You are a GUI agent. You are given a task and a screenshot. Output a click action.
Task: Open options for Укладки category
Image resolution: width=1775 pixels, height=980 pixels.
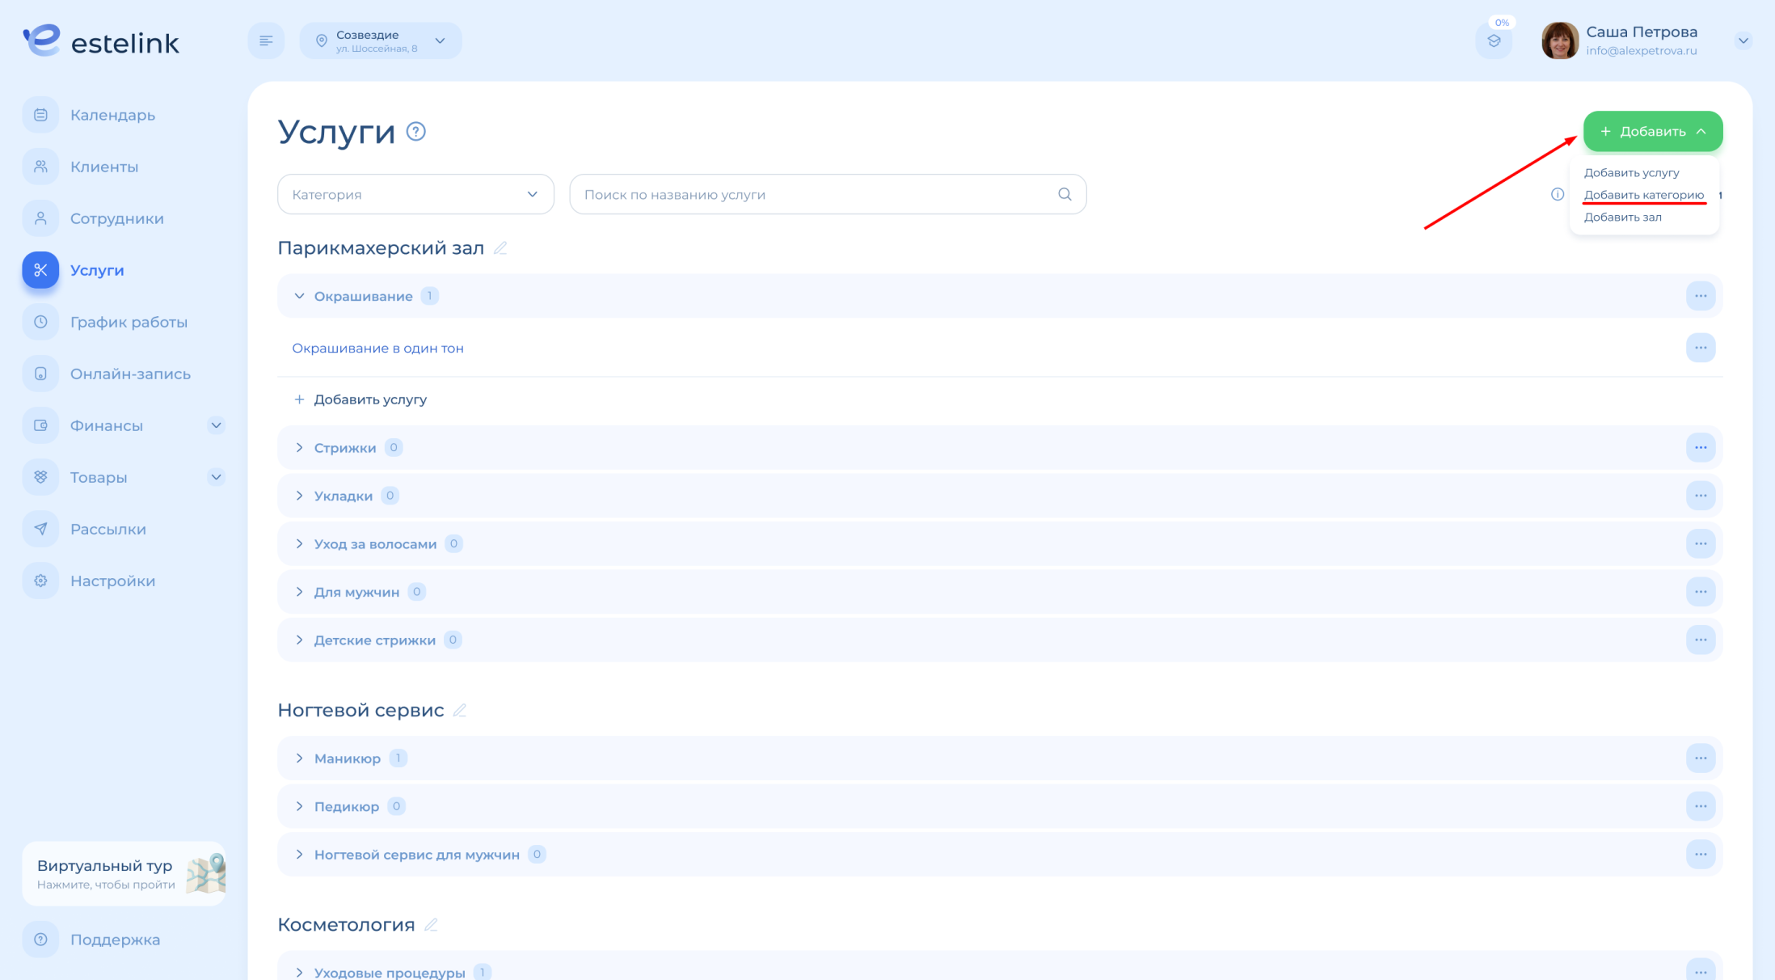point(1701,496)
